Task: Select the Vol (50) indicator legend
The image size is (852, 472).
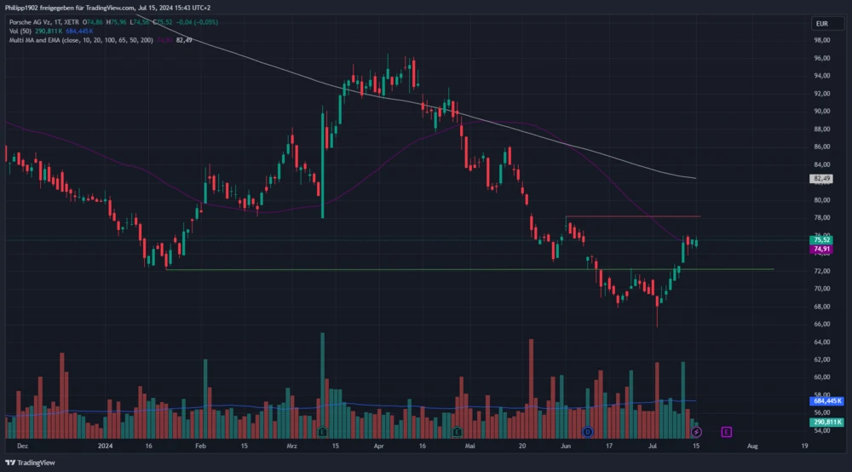Action: (20, 30)
